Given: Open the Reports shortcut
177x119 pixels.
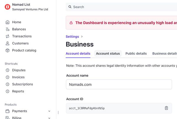Looking at the screenshot, I should coord(18,92).
